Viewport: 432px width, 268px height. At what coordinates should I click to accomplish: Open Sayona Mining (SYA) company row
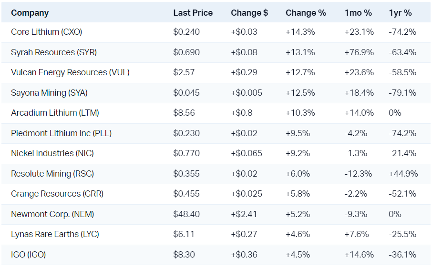click(x=49, y=93)
